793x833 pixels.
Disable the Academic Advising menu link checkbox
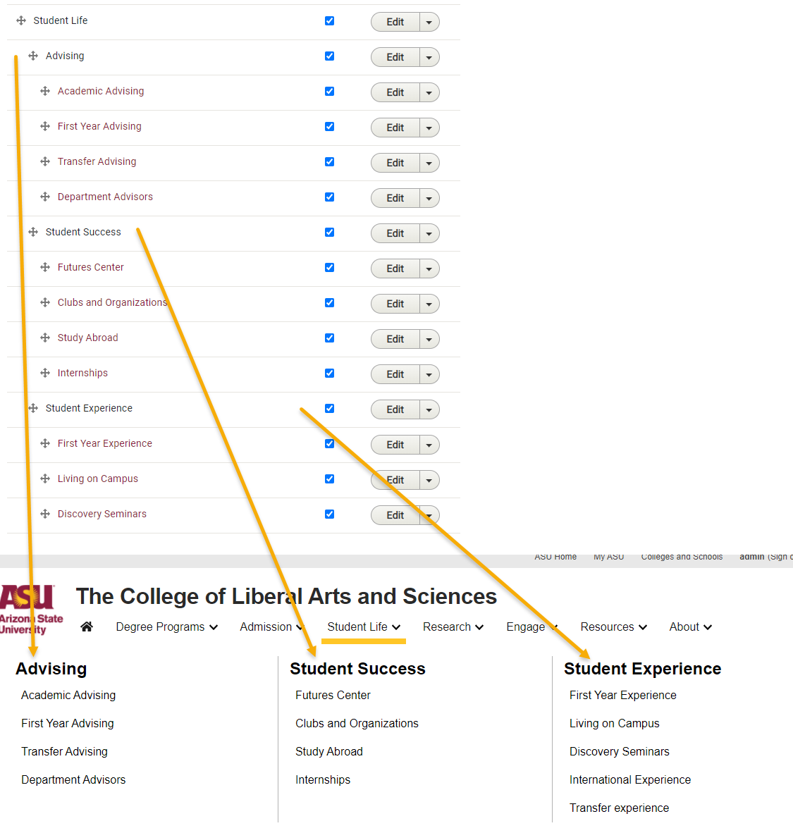329,92
